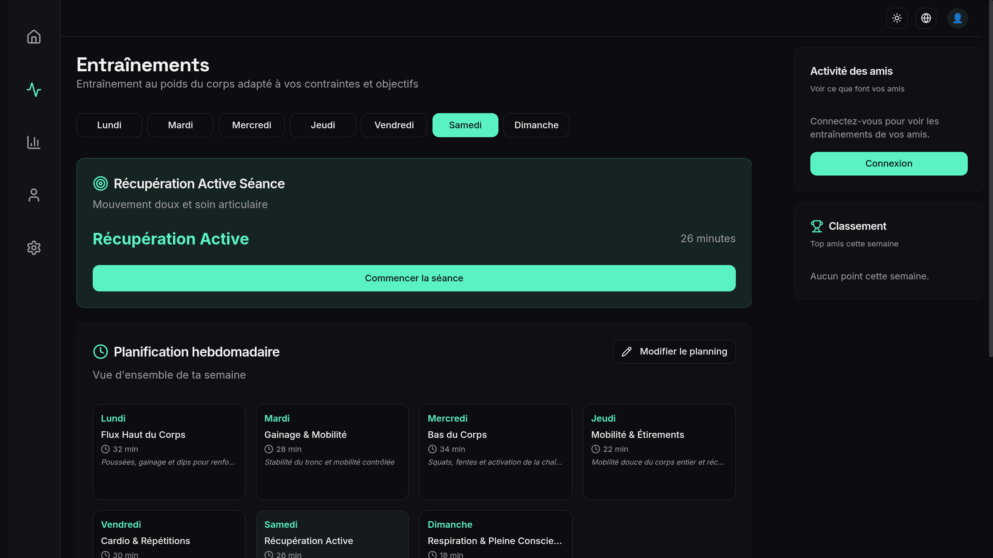Image resolution: width=993 pixels, height=558 pixels.
Task: Click the clock icon beside Planification hebdomadaire
Action: click(100, 352)
